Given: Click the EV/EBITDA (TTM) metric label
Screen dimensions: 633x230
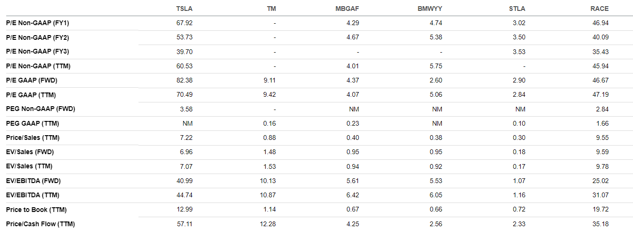Looking at the screenshot, I should coord(33,195).
